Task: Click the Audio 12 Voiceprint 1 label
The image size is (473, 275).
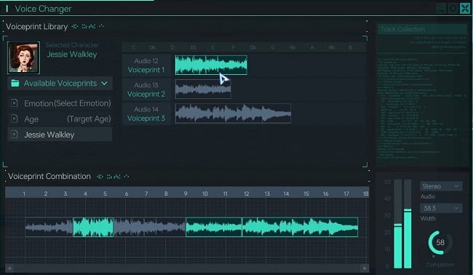Action: pyautogui.click(x=146, y=65)
